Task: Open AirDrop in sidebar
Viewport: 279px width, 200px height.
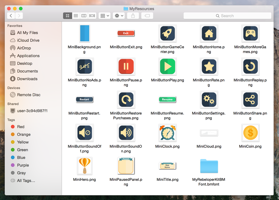Action: 33,48
